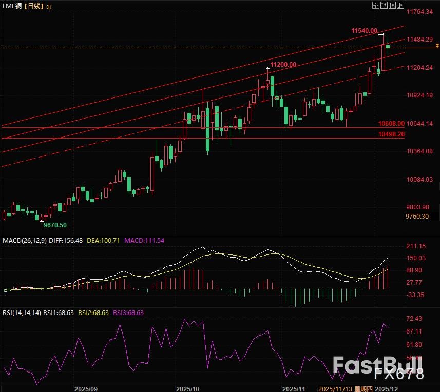Click the 2025/10 date on time axis
Image resolution: width=440 pixels, height=392 pixels.
coord(188,388)
